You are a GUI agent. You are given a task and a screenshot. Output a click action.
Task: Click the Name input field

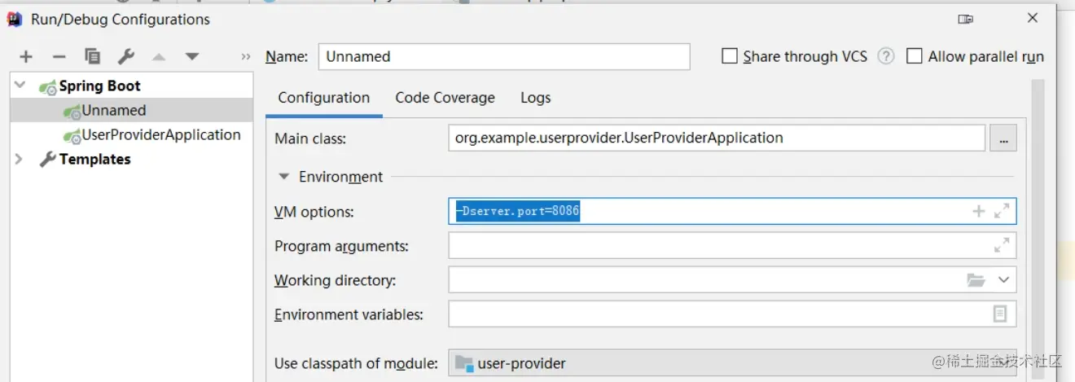pos(504,56)
